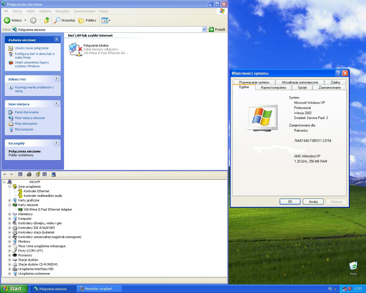Select Monitory category in device tree

click(24, 241)
